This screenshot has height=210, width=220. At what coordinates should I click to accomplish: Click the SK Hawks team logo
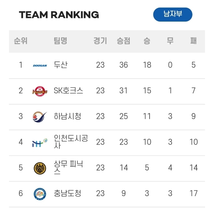click(40, 91)
